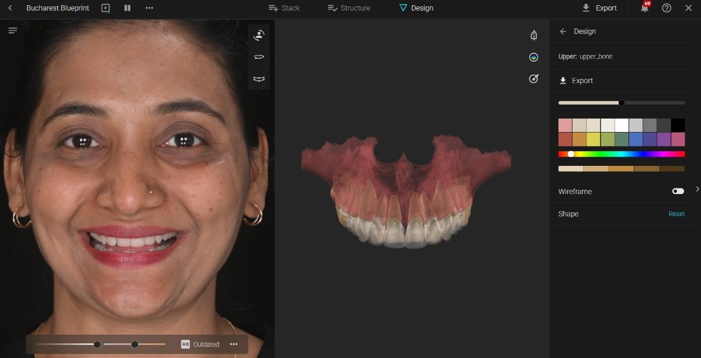Reset the Shape settings

[x=676, y=214]
